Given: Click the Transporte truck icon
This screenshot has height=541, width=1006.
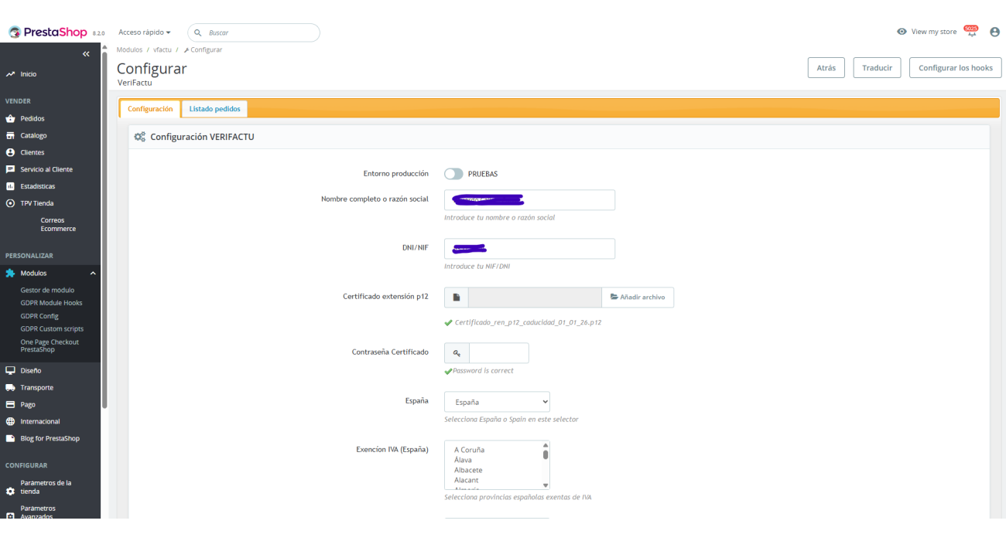Looking at the screenshot, I should point(10,388).
